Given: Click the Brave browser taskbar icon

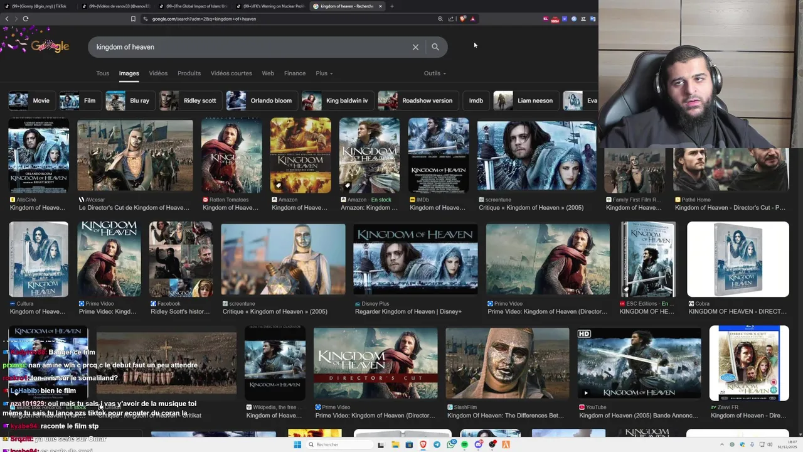Looking at the screenshot, I should 423,444.
